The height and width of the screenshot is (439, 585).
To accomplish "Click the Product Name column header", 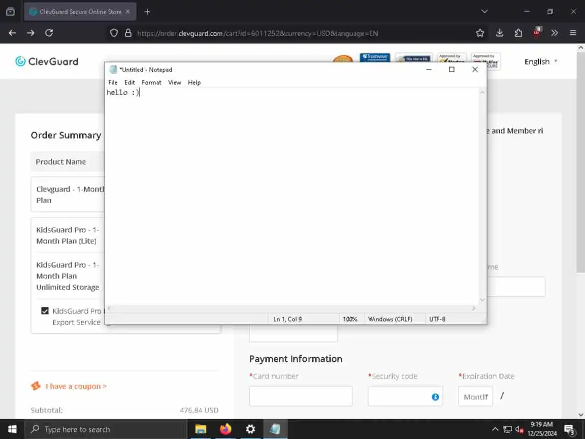I will point(60,162).
